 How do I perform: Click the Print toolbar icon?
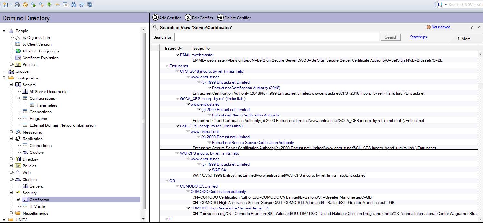point(17,5)
